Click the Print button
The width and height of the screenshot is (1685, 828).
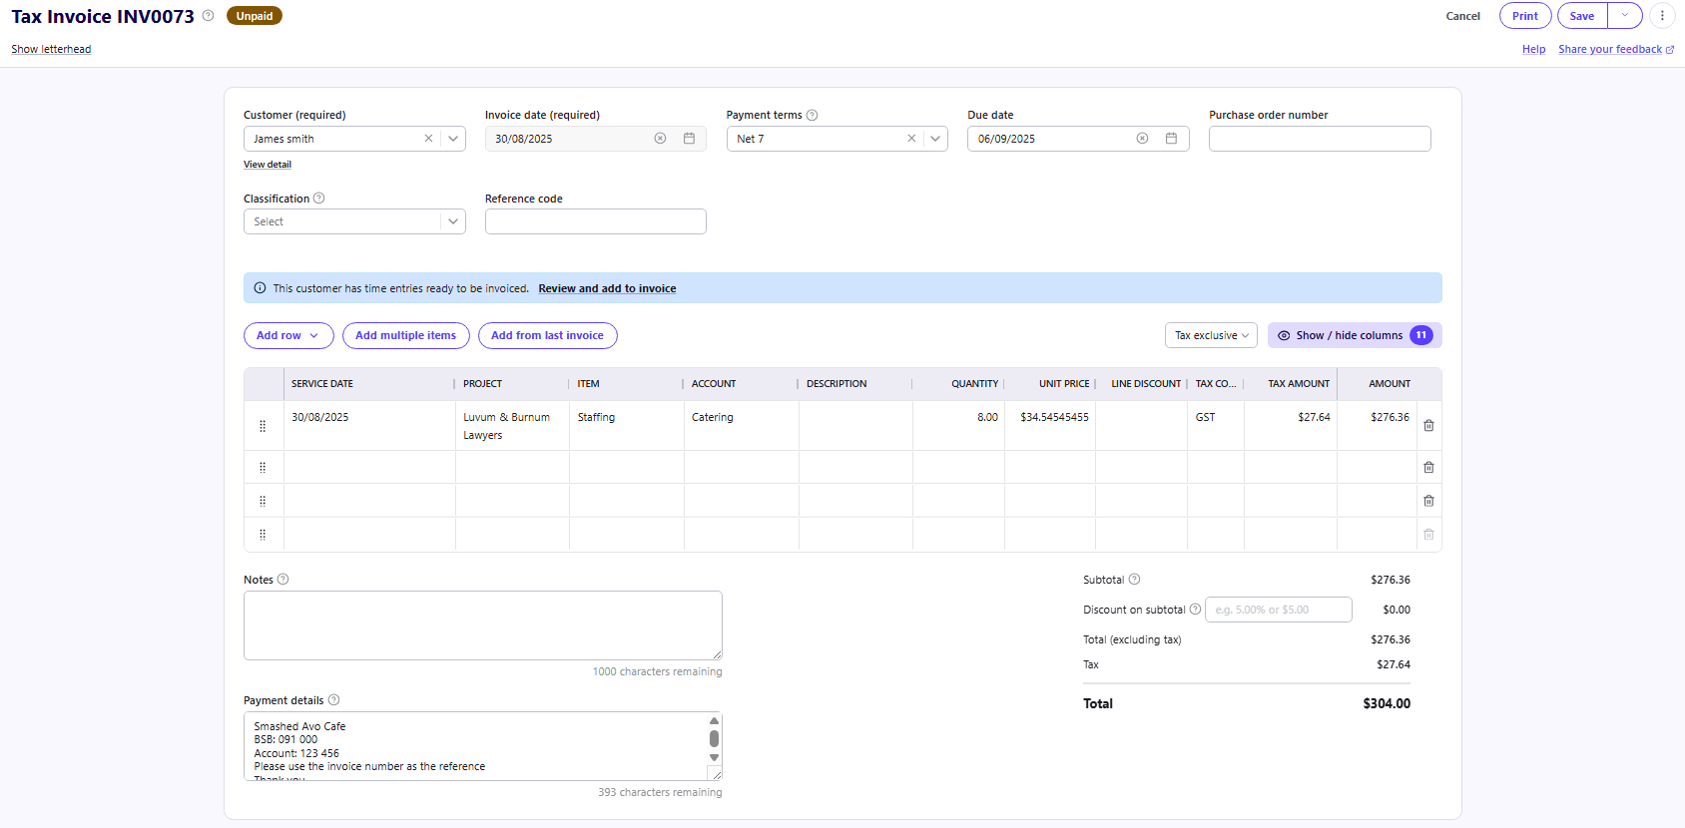1525,16
